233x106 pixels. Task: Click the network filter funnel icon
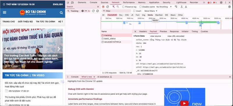pos(113,7)
